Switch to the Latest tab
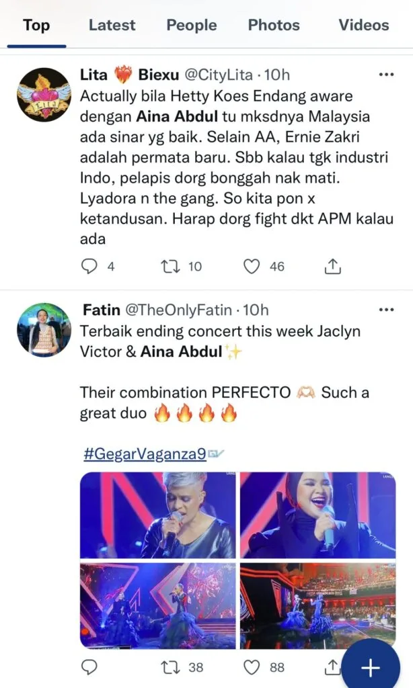 point(112,26)
